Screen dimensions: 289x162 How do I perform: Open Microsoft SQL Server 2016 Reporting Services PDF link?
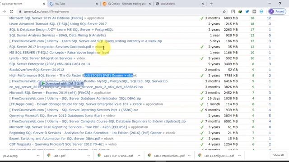click(x=68, y=127)
